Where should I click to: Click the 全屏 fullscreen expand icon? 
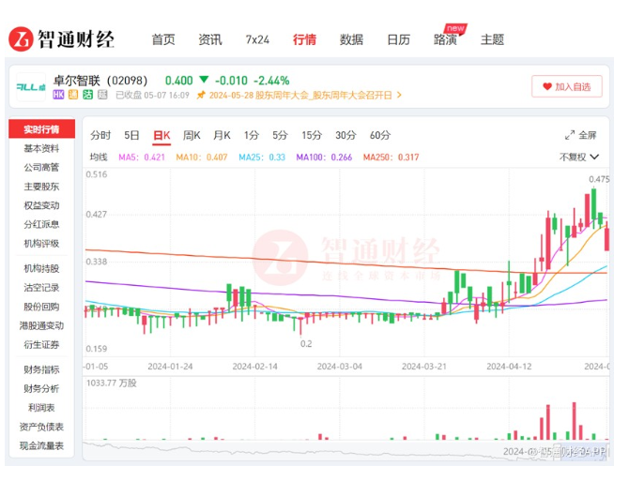pyautogui.click(x=570, y=135)
